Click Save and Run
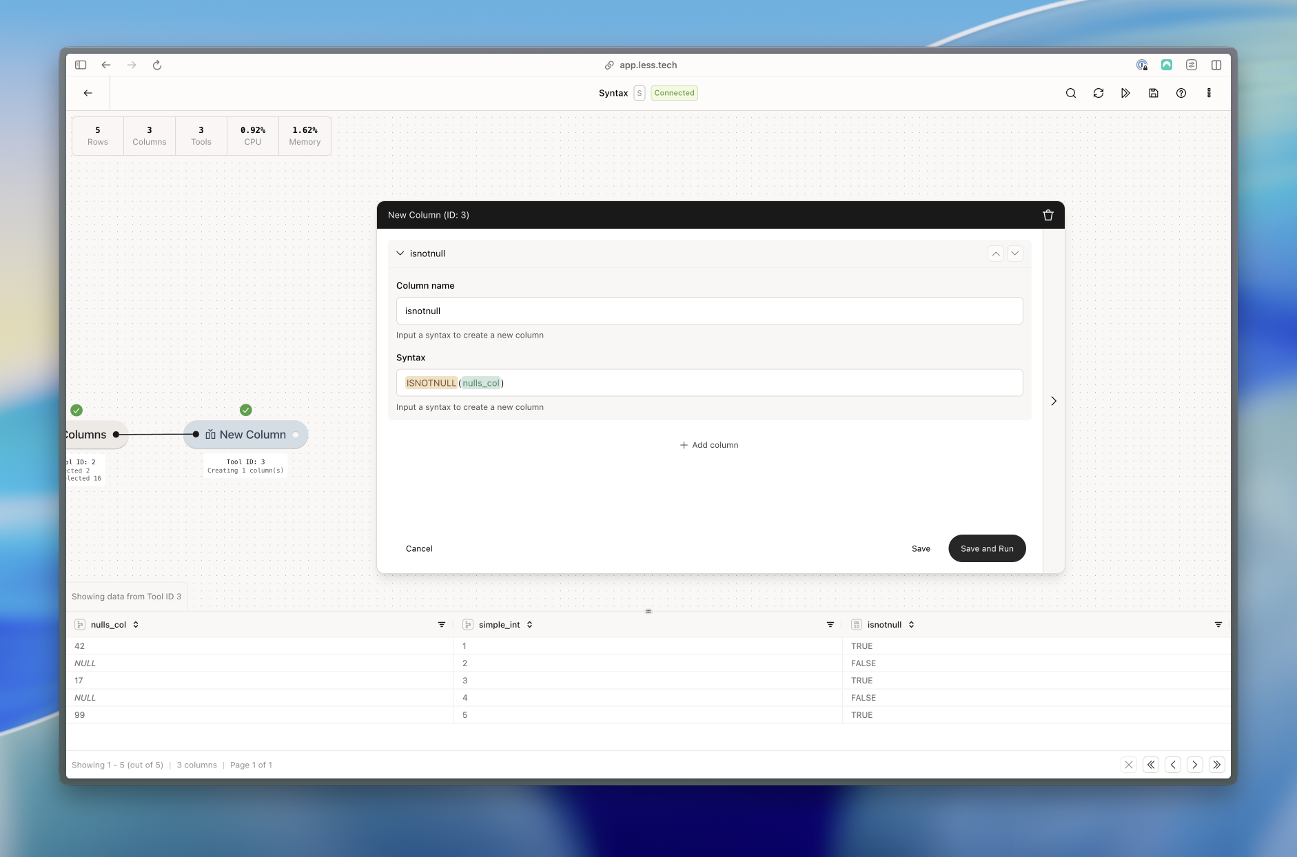 pos(987,549)
